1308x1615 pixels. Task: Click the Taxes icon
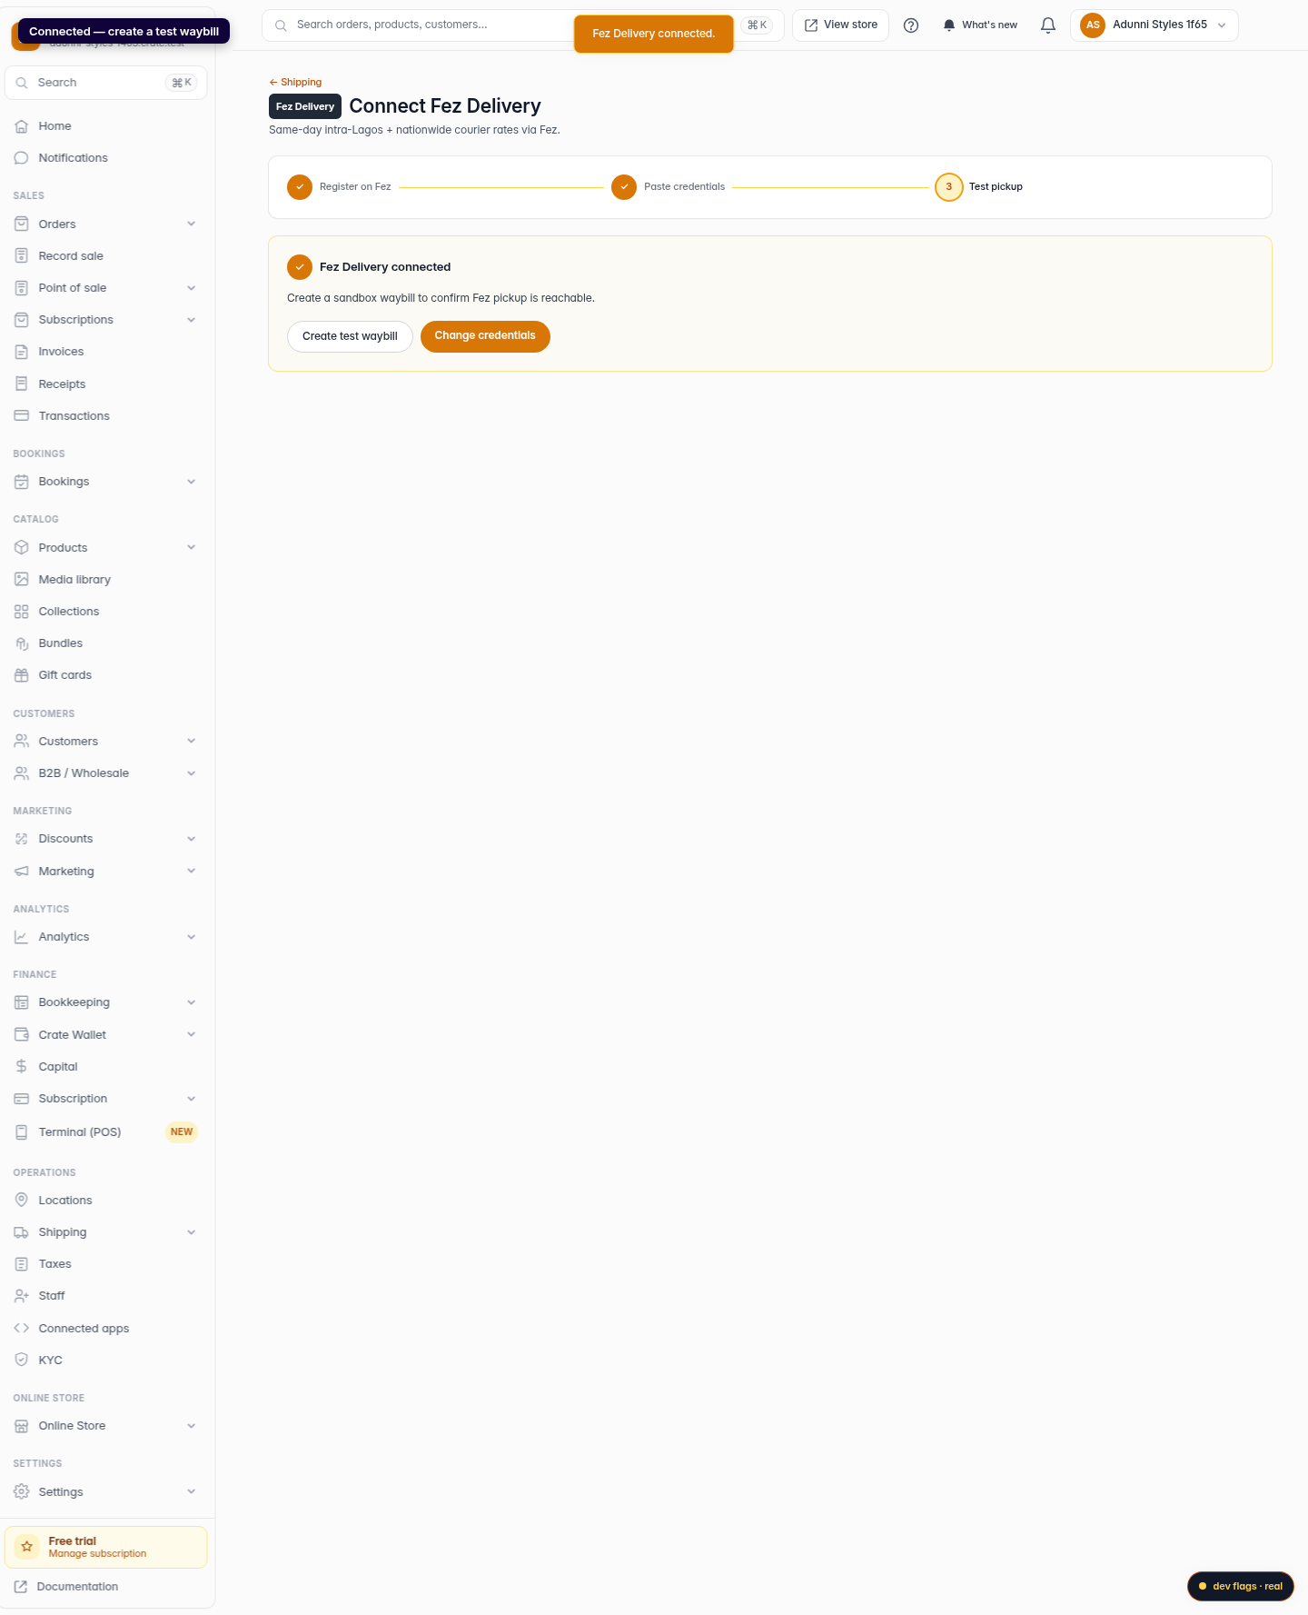pyautogui.click(x=22, y=1264)
